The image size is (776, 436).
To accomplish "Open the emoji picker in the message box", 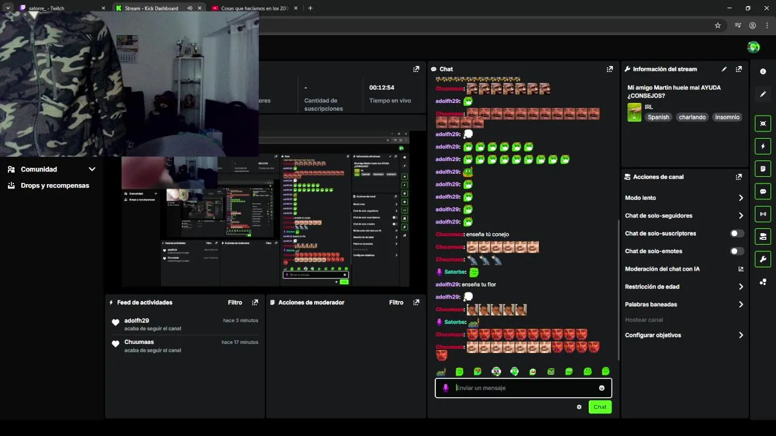I will point(601,388).
